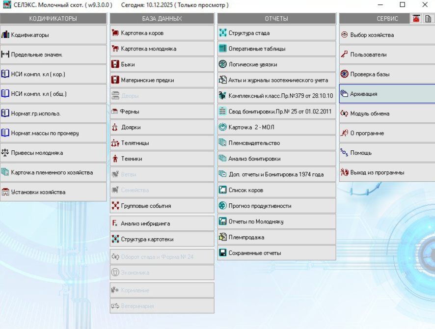Open Доп. отчеты и Бонитировка 1974 года
435x329 pixels.
coord(276,174)
